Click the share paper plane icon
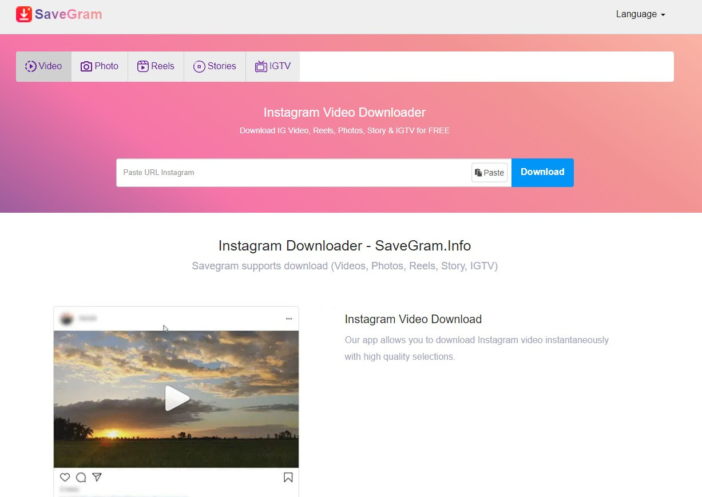This screenshot has height=497, width=702. (x=97, y=477)
